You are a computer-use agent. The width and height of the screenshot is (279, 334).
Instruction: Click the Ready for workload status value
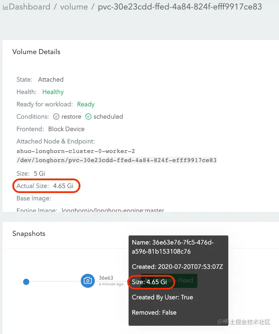pyautogui.click(x=86, y=104)
